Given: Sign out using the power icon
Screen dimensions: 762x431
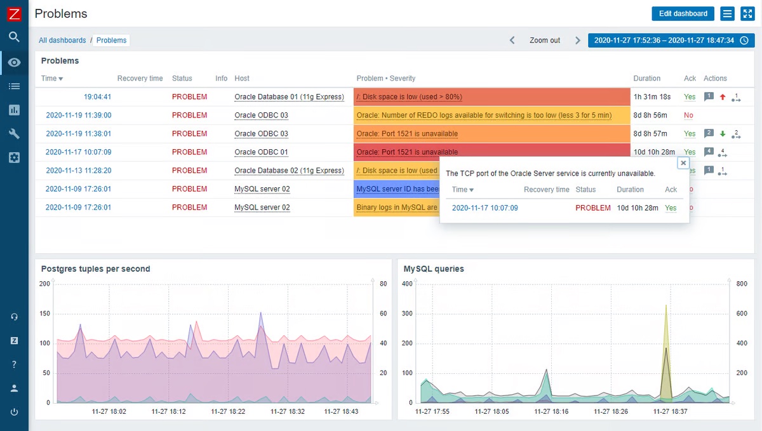Looking at the screenshot, I should [14, 411].
